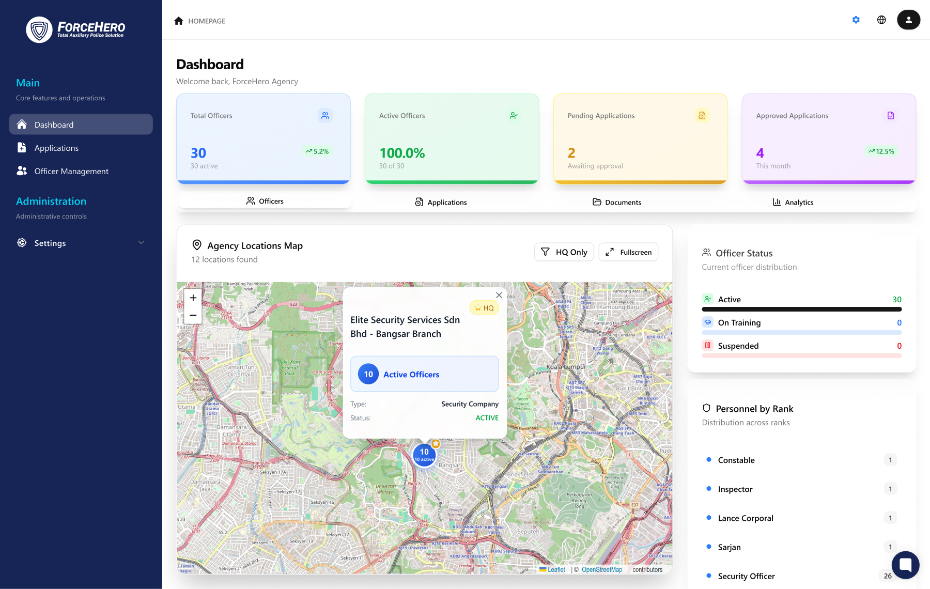The height and width of the screenshot is (589, 930).
Task: Click the blue settings gear icon in header
Action: point(856,20)
